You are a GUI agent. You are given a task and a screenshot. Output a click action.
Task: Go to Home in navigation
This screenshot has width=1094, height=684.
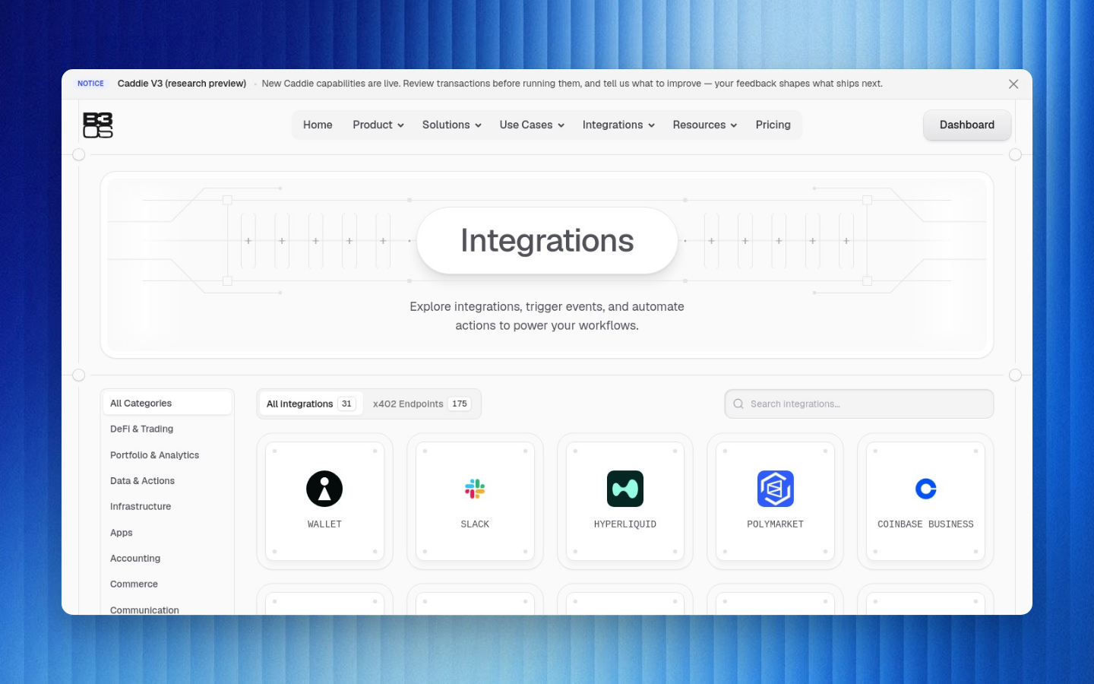pyautogui.click(x=318, y=125)
